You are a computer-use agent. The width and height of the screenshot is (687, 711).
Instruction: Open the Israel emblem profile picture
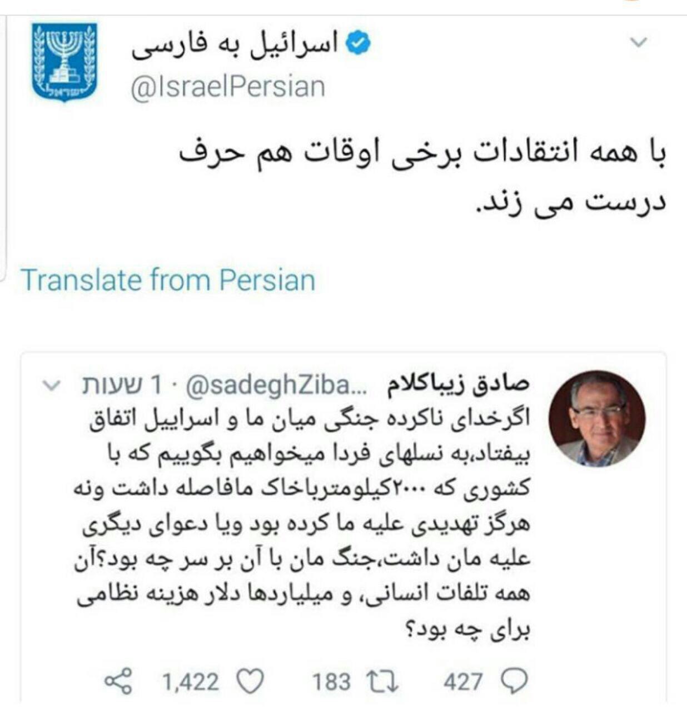pyautogui.click(x=64, y=62)
